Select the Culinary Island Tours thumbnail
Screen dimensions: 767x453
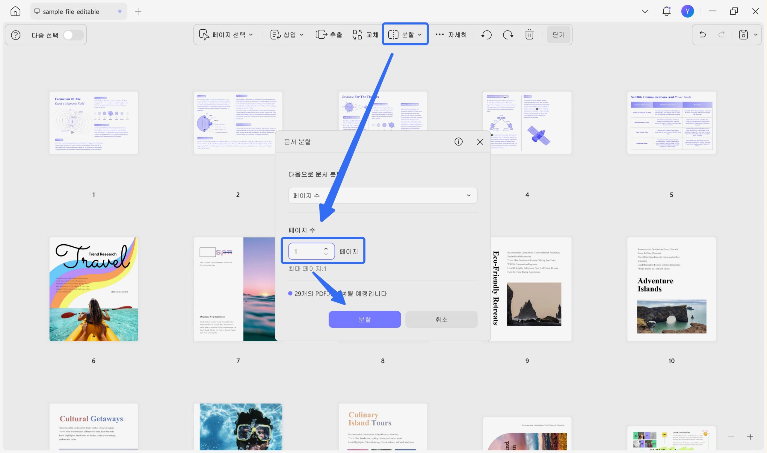(382, 427)
